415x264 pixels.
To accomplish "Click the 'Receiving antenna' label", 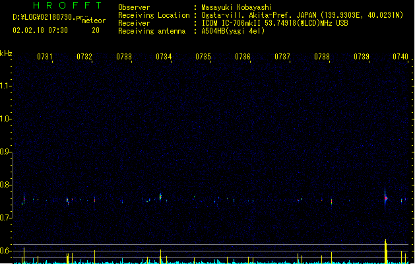I will tap(152, 31).
